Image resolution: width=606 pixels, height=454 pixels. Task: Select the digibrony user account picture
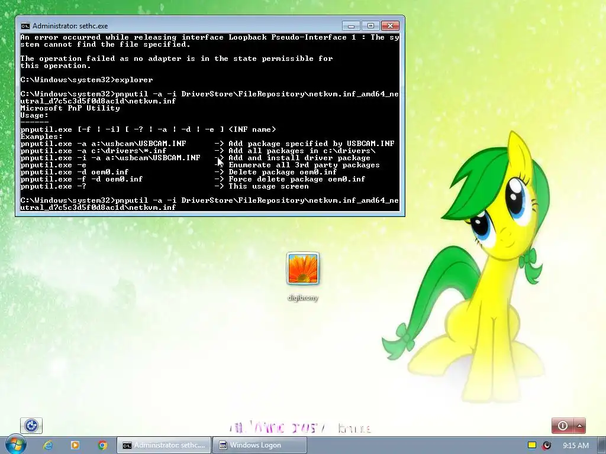[x=302, y=268]
